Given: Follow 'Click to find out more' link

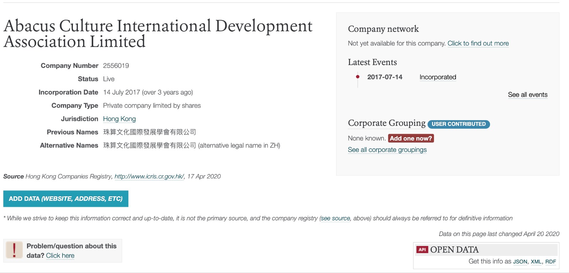Looking at the screenshot, I should coord(478,43).
